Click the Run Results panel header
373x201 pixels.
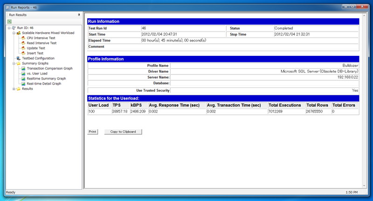[x=44, y=15]
